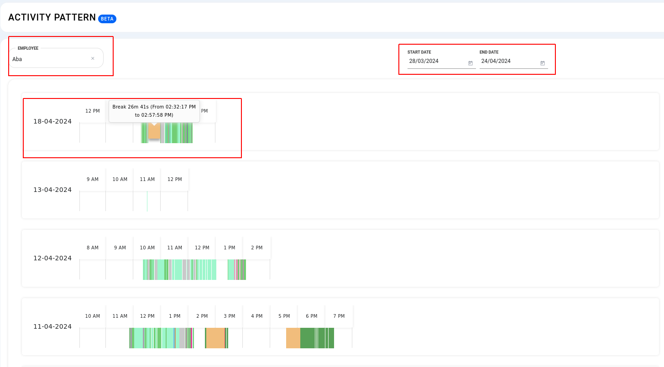Image resolution: width=664 pixels, height=367 pixels.
Task: Open the End Date calendar picker icon
Action: [542, 63]
